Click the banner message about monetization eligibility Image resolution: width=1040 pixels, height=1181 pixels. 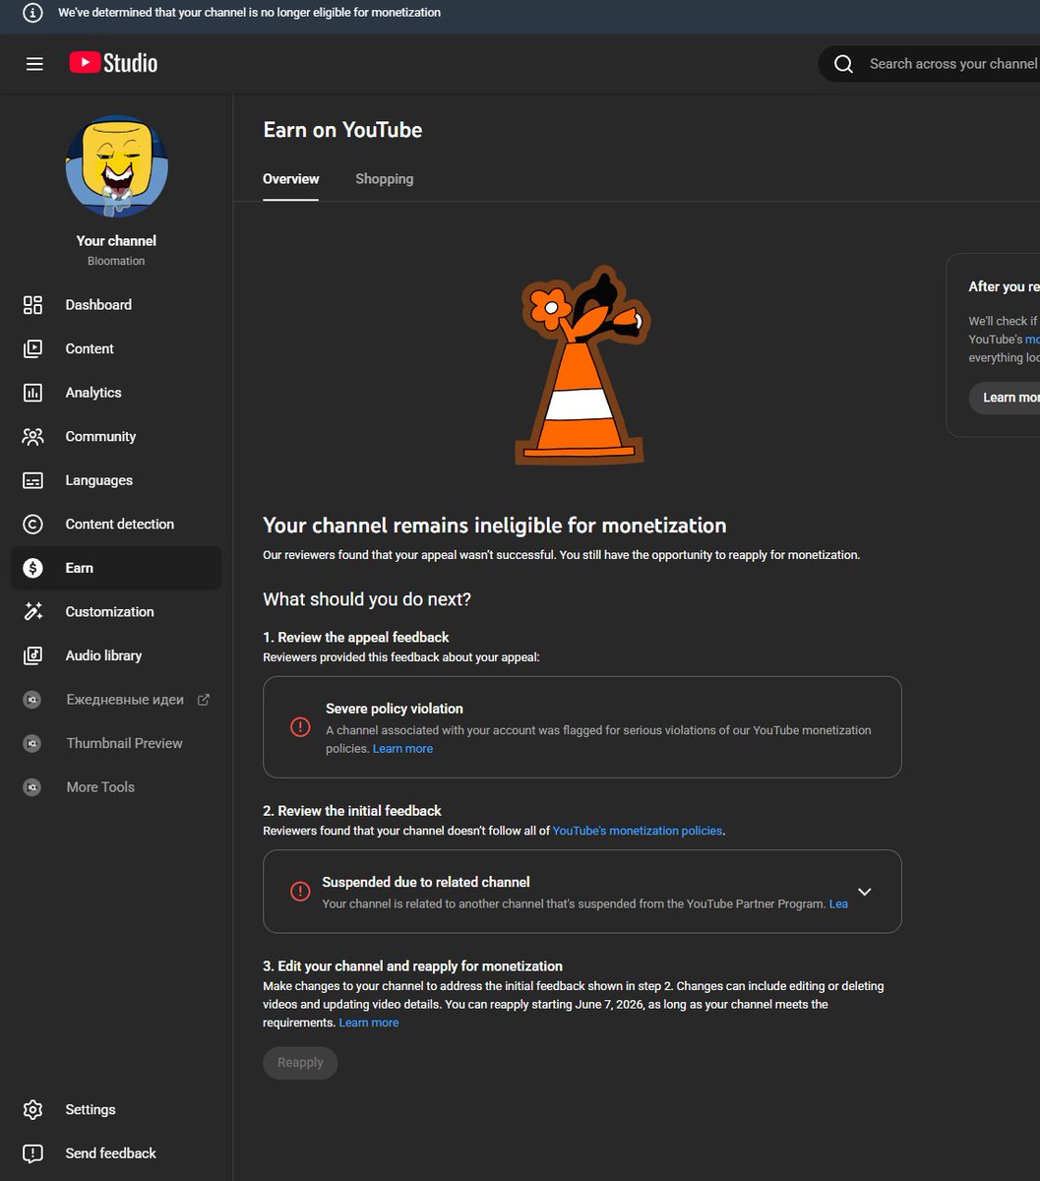250,13
